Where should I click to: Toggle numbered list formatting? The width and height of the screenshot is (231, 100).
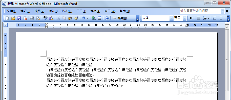pos(215,18)
